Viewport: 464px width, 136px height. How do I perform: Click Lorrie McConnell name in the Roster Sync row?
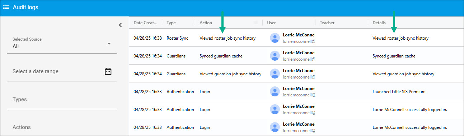click(299, 35)
